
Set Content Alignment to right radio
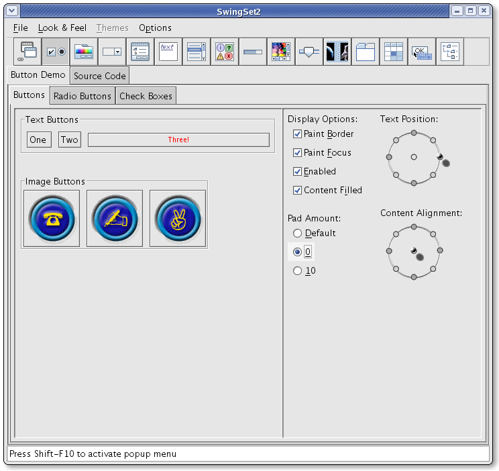click(440, 251)
